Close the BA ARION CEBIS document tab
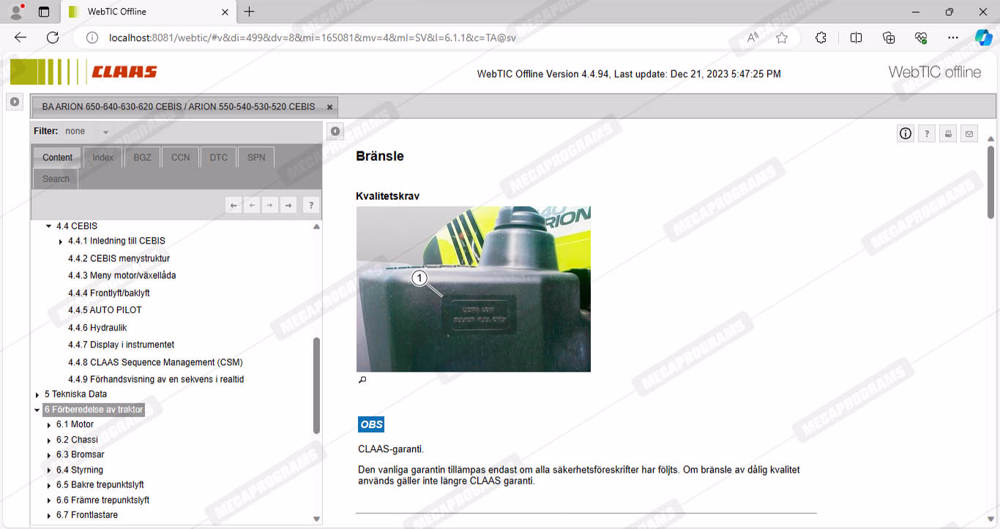The width and height of the screenshot is (1000, 529). tap(329, 107)
